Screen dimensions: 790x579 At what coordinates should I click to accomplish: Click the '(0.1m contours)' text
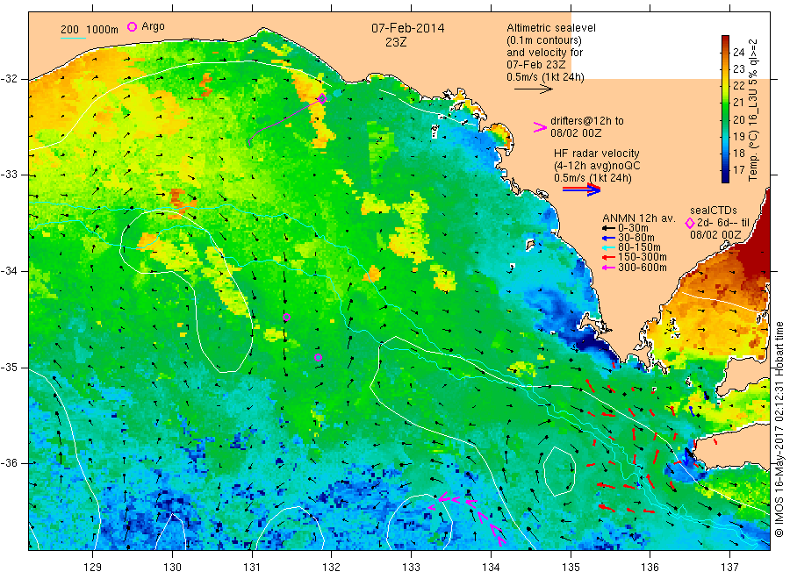click(x=544, y=40)
